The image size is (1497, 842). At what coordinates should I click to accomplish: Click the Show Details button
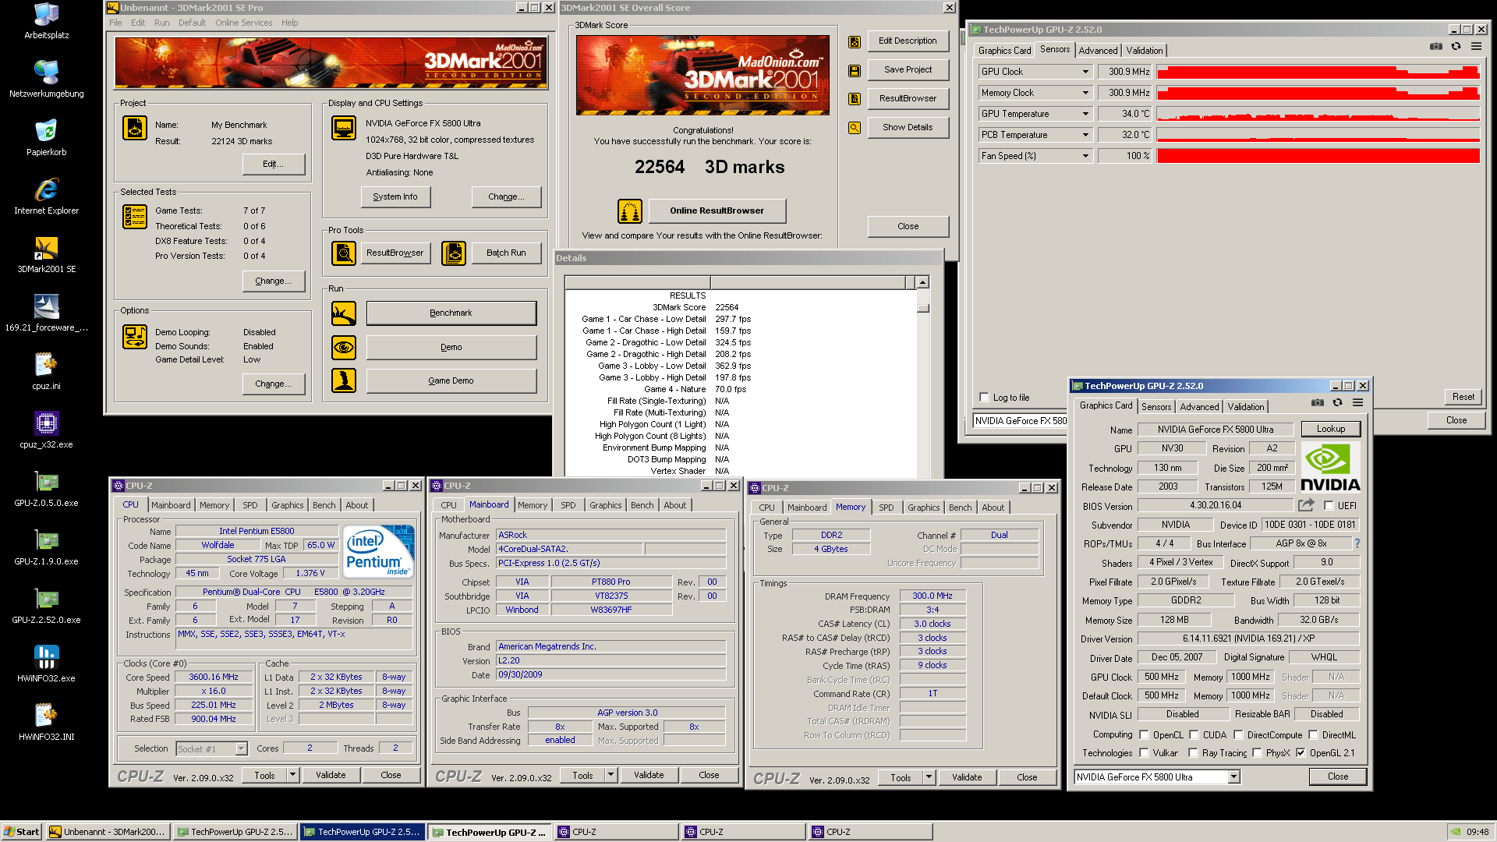(908, 127)
